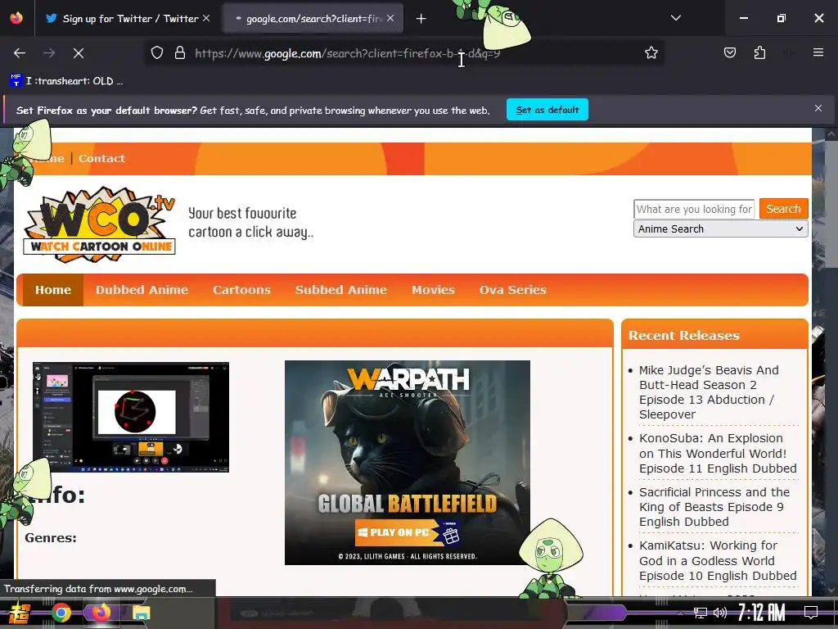Launch Google Chrome from the taskbar
838x629 pixels.
coord(61,613)
